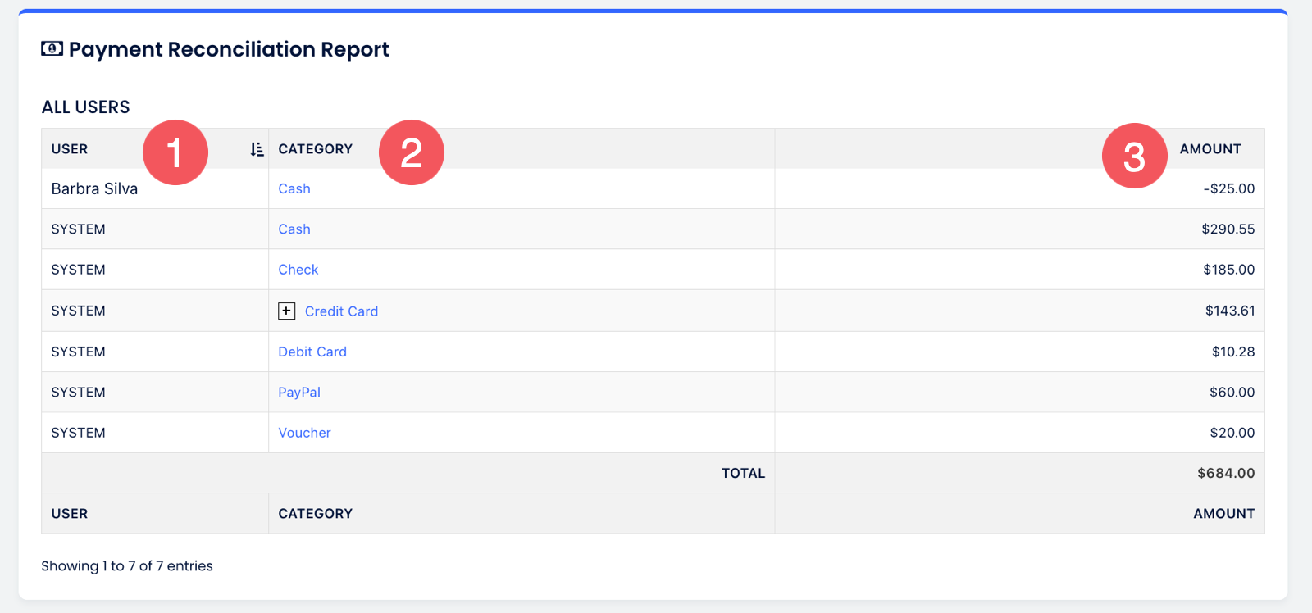Open the Credit Card category link
The image size is (1312, 613).
341,311
